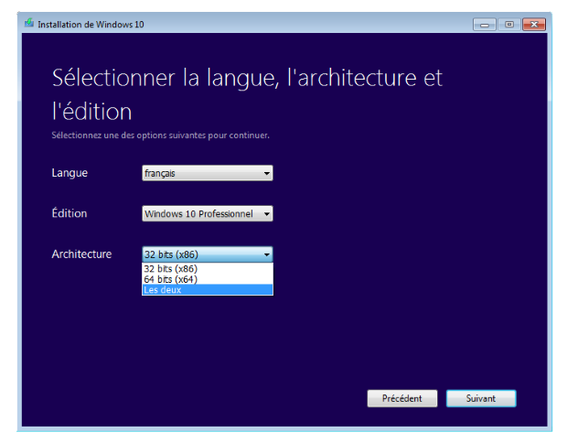Click the Suivant button

coord(481,398)
